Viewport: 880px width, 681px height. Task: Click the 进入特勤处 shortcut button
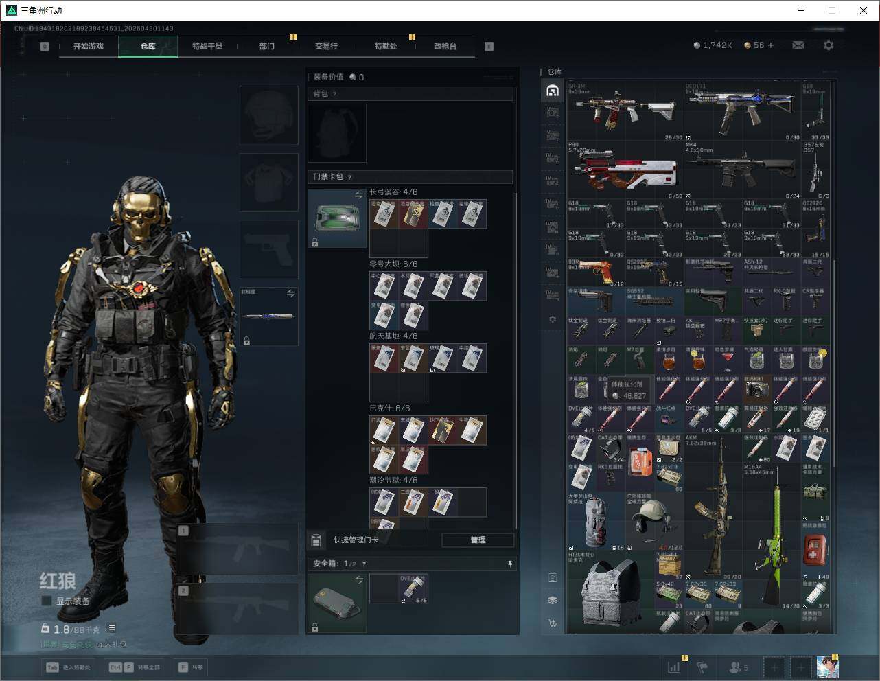68,667
